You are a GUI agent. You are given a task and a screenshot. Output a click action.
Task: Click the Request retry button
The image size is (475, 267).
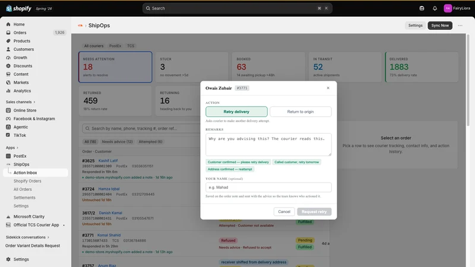[314, 212]
